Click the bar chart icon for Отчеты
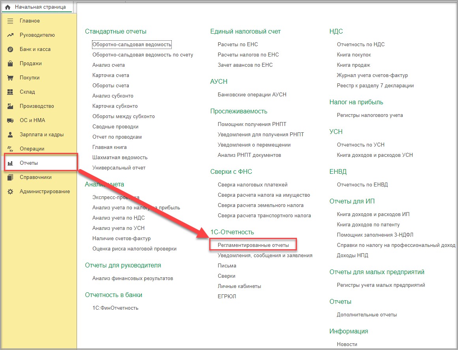The width and height of the screenshot is (458, 350). pyautogui.click(x=10, y=163)
